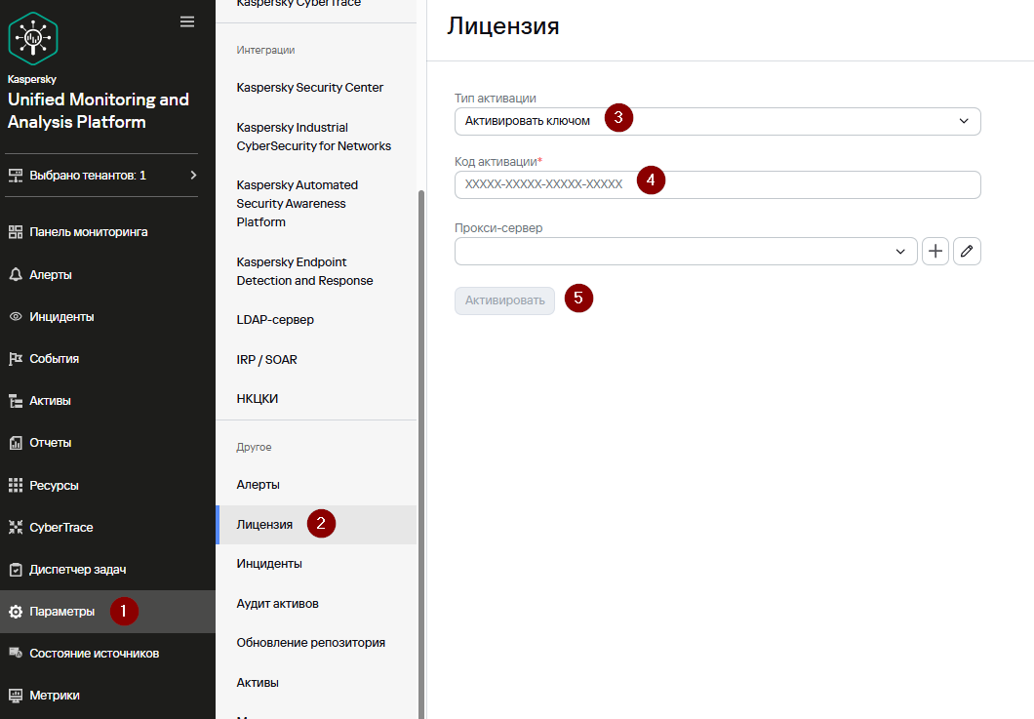Open Тип активации dropdown
The width and height of the screenshot is (1034, 719).
coord(718,121)
